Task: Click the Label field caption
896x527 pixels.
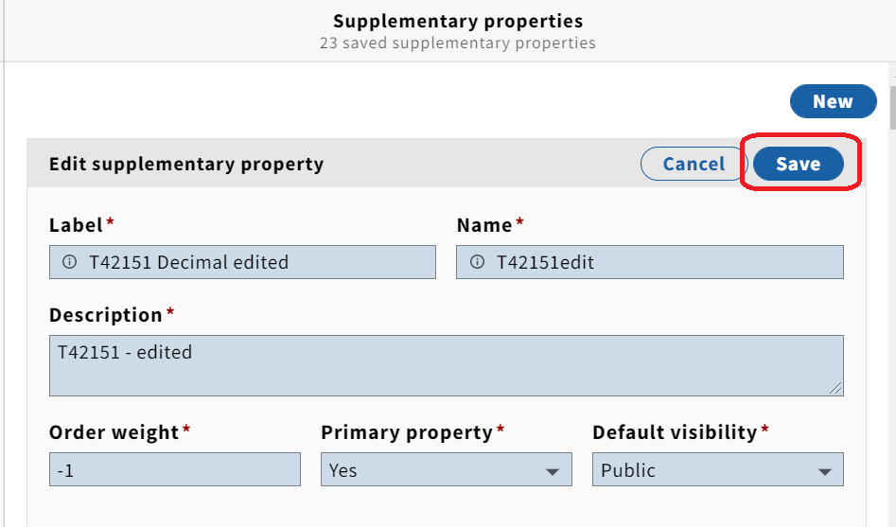Action: (x=76, y=224)
